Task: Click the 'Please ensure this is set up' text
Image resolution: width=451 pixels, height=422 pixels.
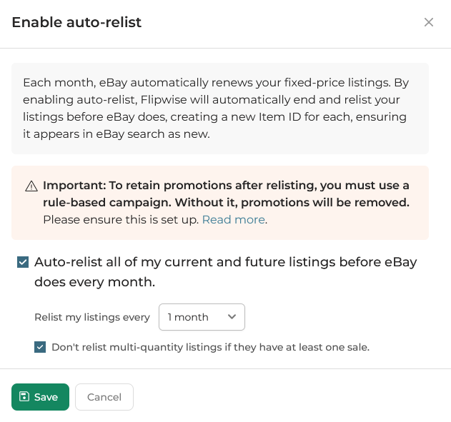Action: click(121, 220)
